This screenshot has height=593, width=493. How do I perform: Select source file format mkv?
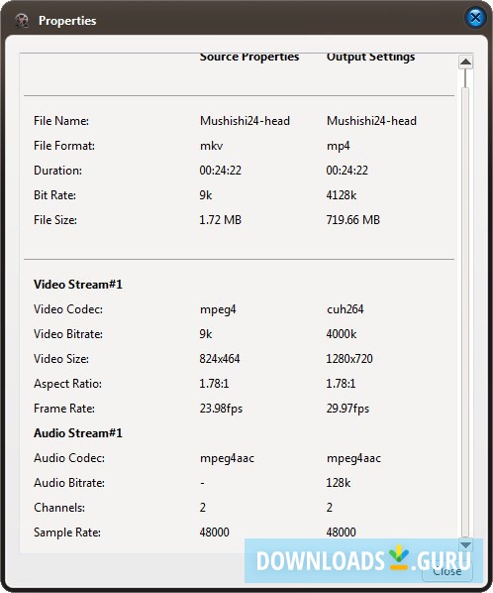pos(212,146)
